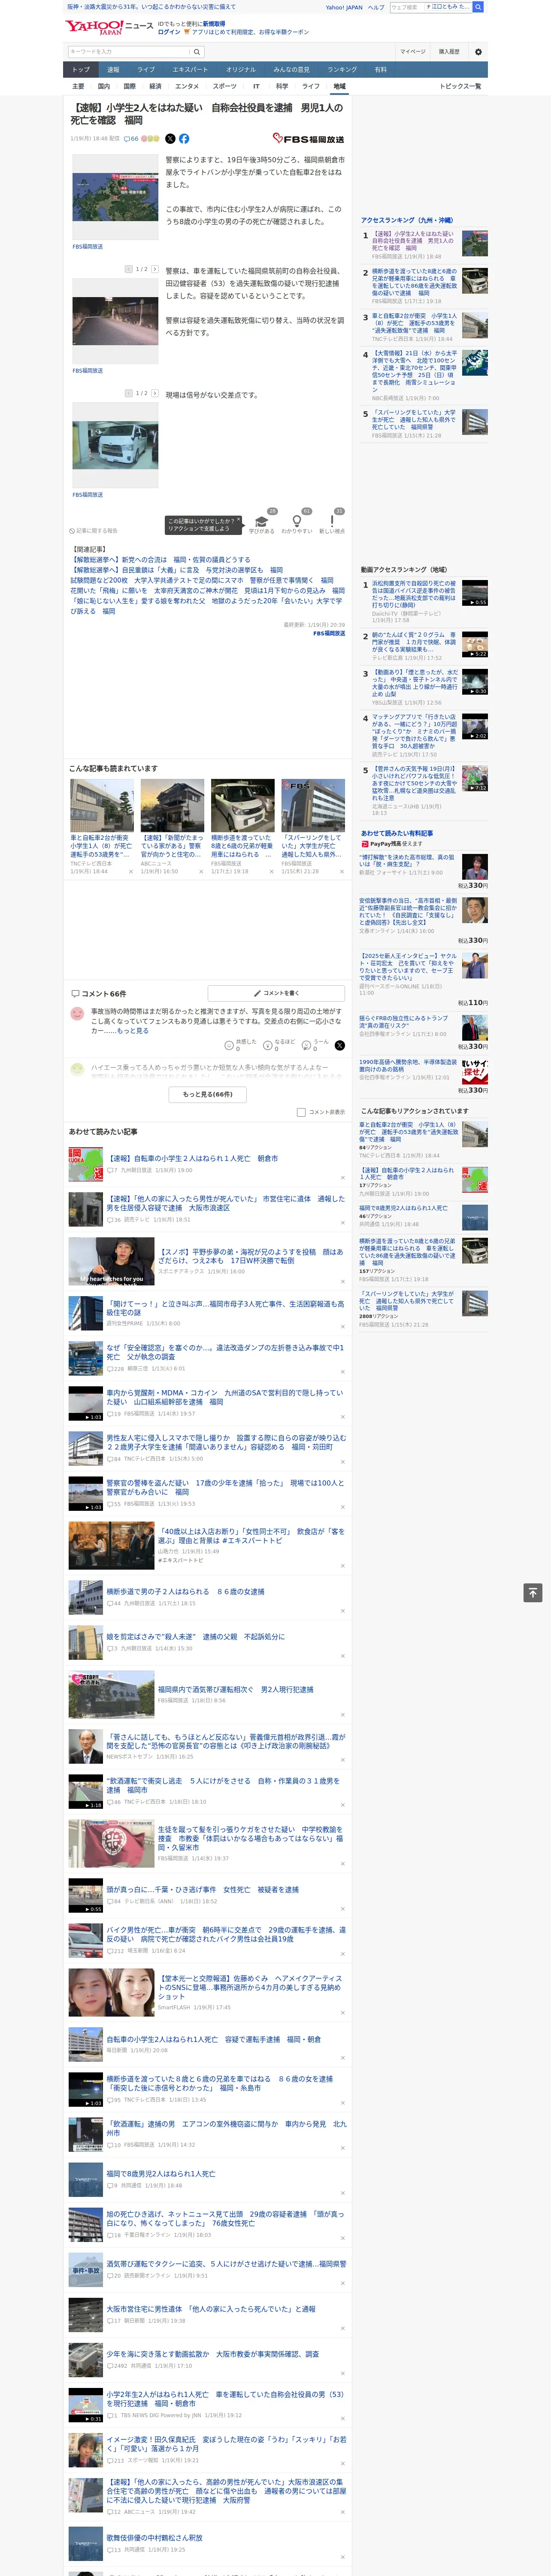Open the 新規取得 ID registration link
The image size is (551, 2576).
click(214, 24)
